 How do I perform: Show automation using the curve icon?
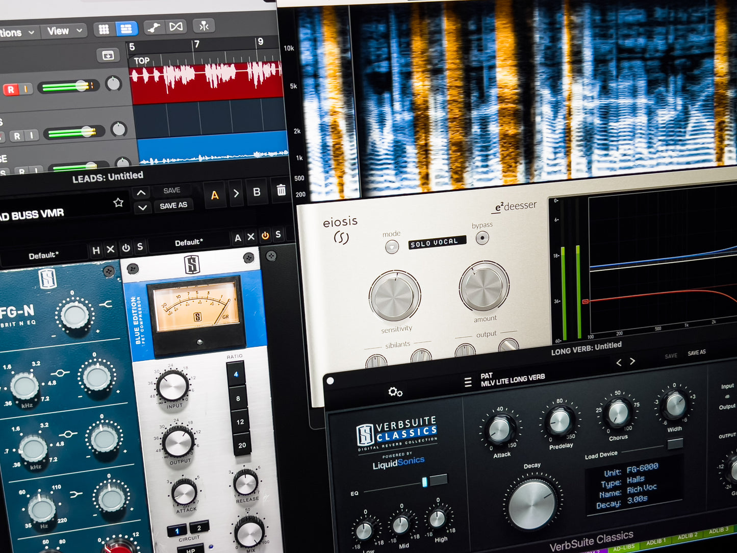pyautogui.click(x=153, y=28)
